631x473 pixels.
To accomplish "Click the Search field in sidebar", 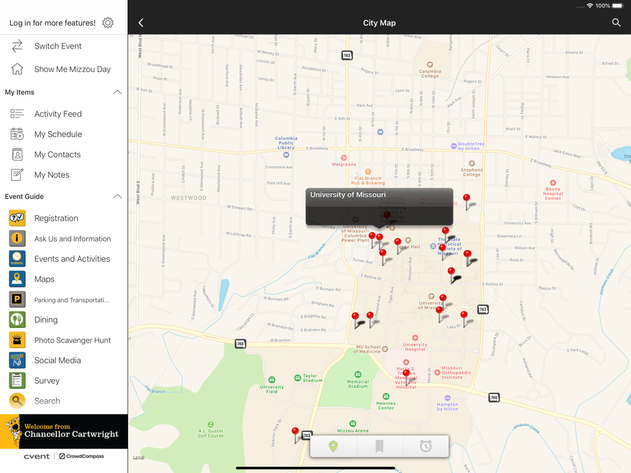I will (x=47, y=401).
